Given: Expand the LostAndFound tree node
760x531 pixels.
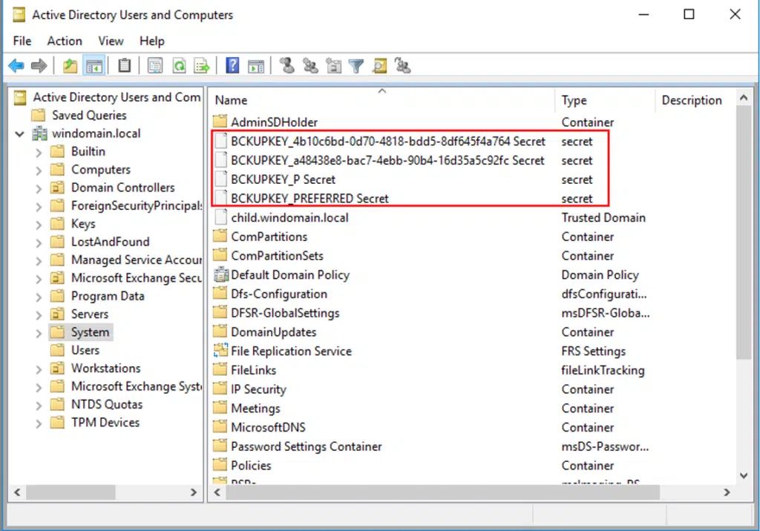Looking at the screenshot, I should (x=39, y=243).
